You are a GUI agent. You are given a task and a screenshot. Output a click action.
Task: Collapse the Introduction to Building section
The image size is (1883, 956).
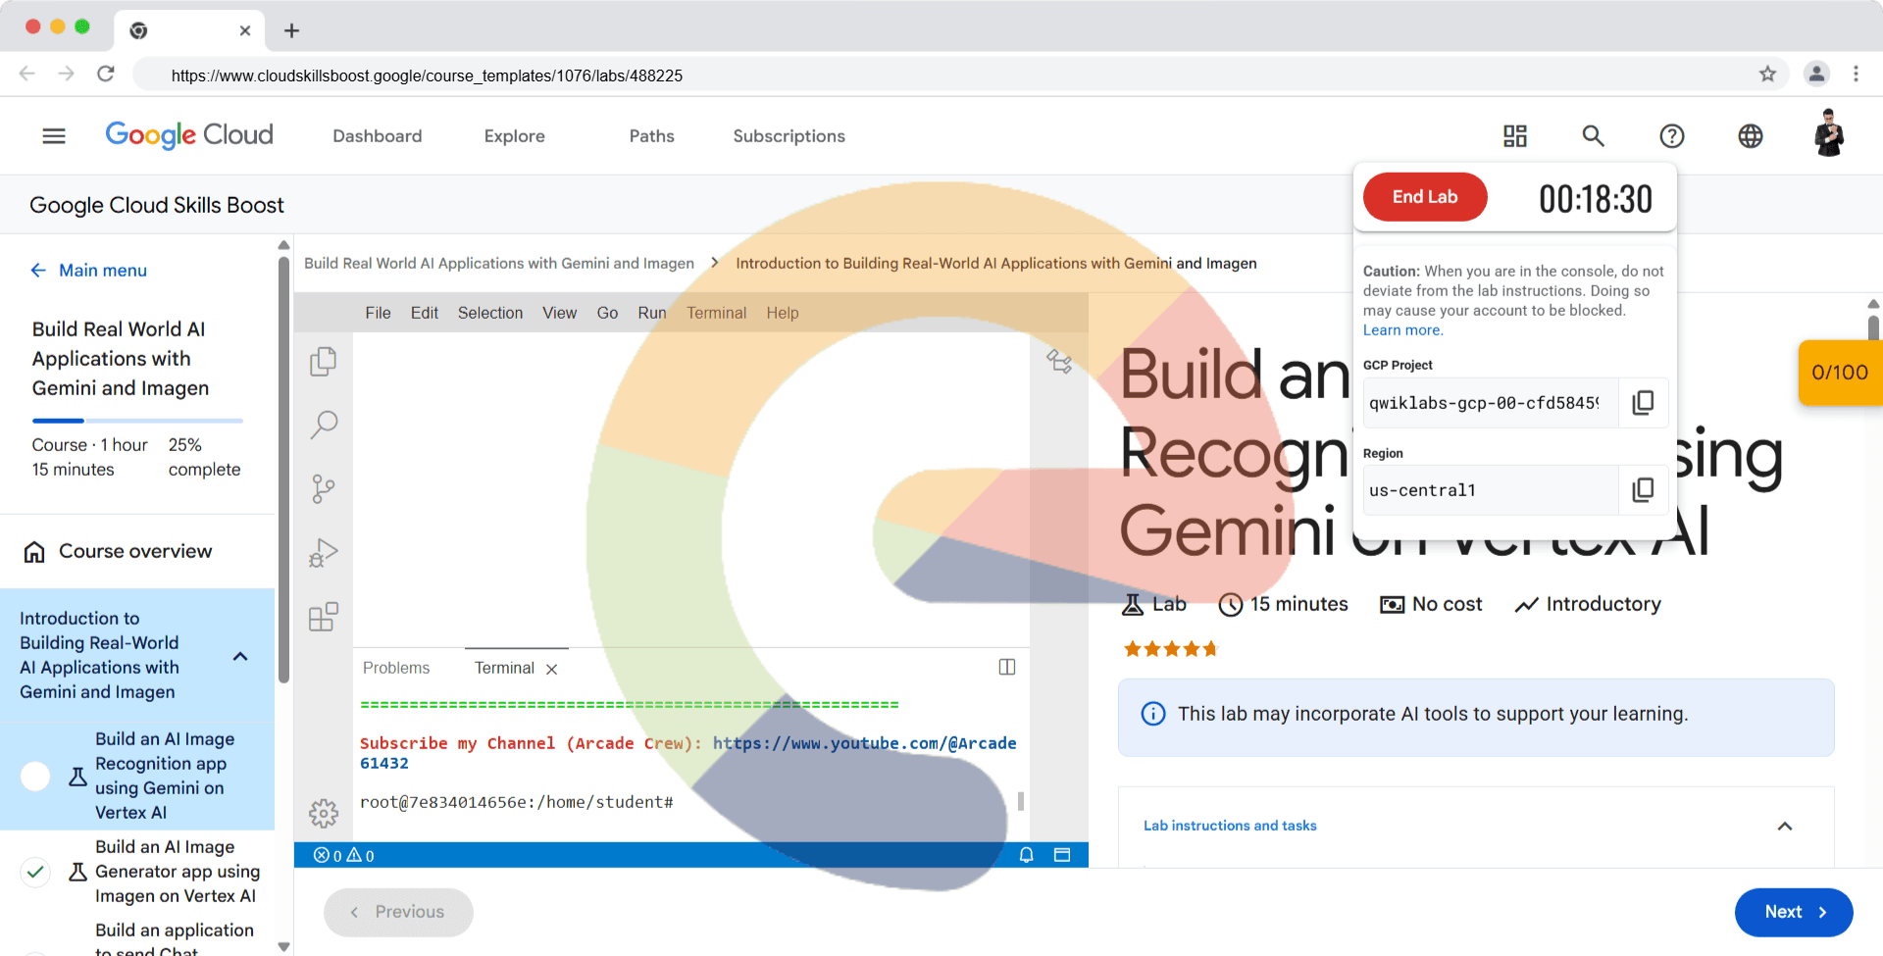click(240, 656)
